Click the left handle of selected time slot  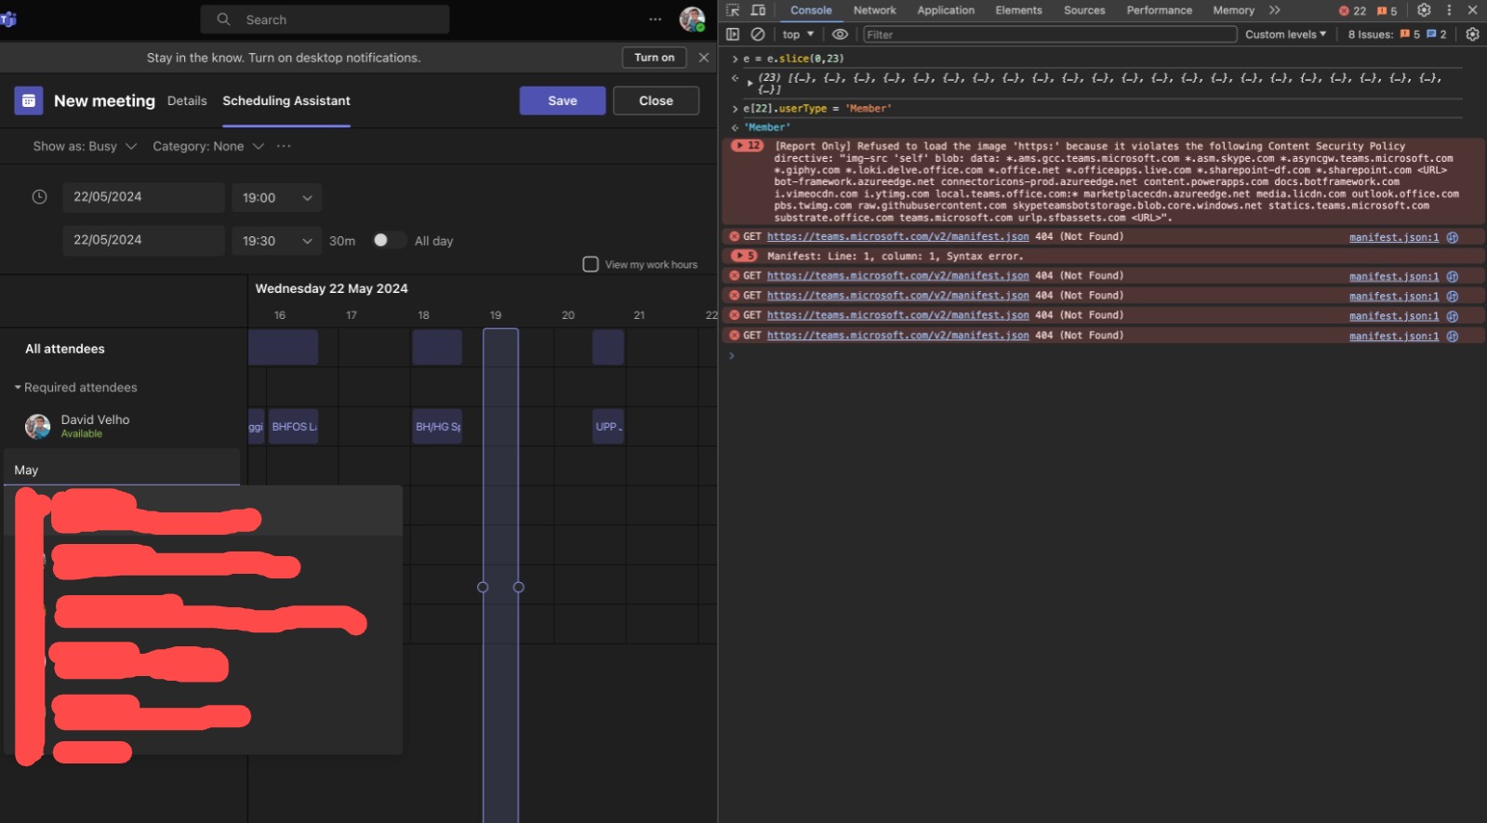pos(483,587)
